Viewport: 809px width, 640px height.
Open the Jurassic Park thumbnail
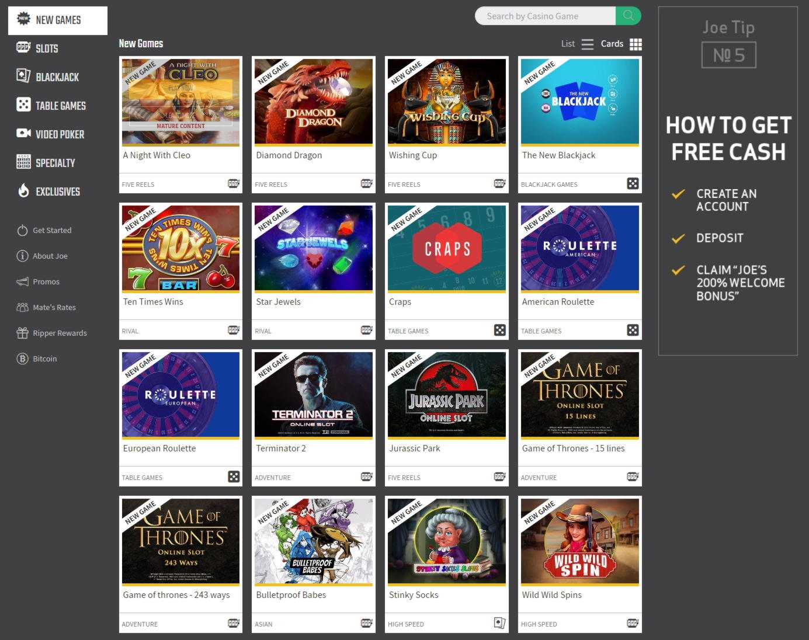[x=447, y=395]
